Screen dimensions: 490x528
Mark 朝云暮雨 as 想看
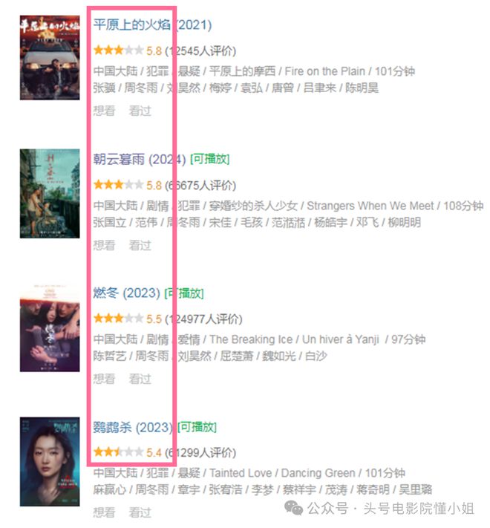[x=105, y=245]
